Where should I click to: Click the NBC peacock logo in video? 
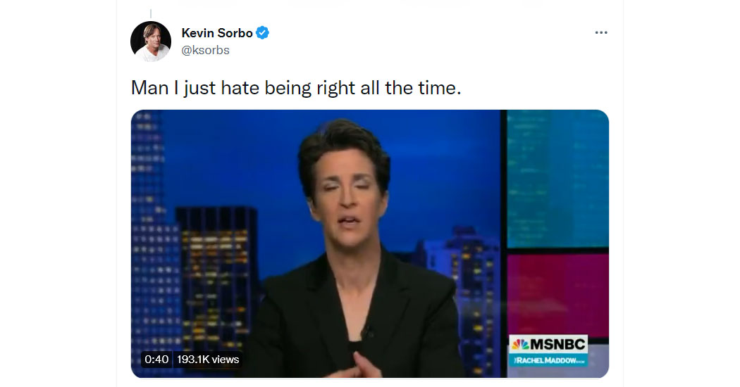520,345
